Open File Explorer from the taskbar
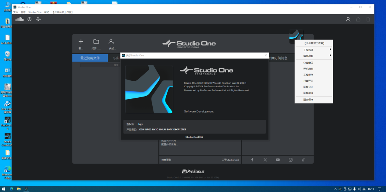The image size is (386, 192). pos(19,189)
